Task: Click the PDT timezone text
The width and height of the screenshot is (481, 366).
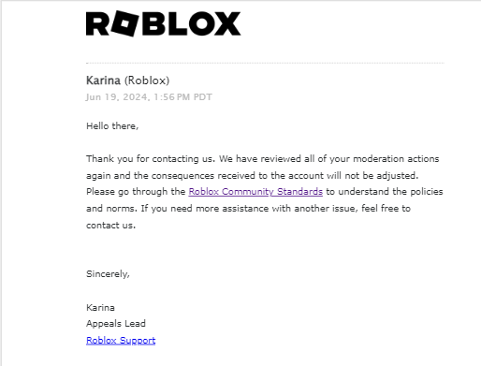Action: coord(203,97)
